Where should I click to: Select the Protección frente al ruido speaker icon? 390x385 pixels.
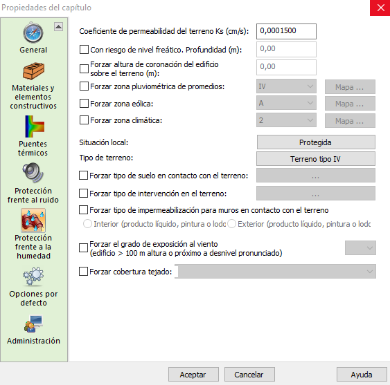pyautogui.click(x=33, y=173)
